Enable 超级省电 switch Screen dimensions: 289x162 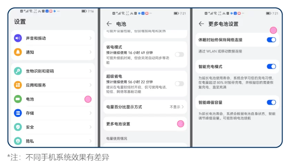179,84
